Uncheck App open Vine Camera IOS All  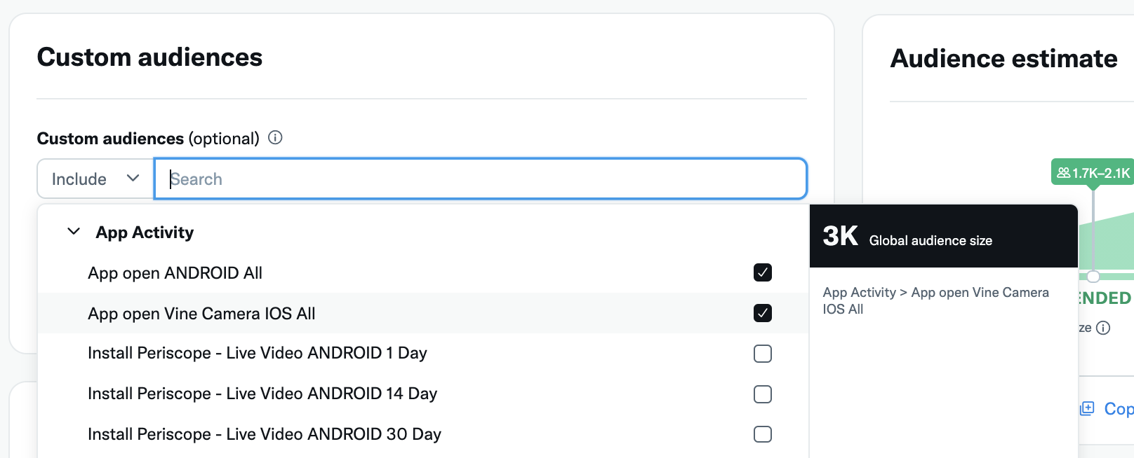point(762,313)
